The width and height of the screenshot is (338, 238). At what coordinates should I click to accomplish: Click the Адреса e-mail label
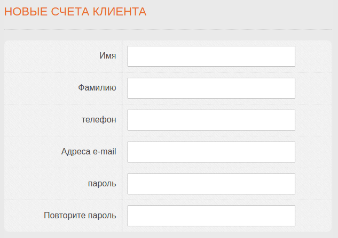click(x=89, y=152)
